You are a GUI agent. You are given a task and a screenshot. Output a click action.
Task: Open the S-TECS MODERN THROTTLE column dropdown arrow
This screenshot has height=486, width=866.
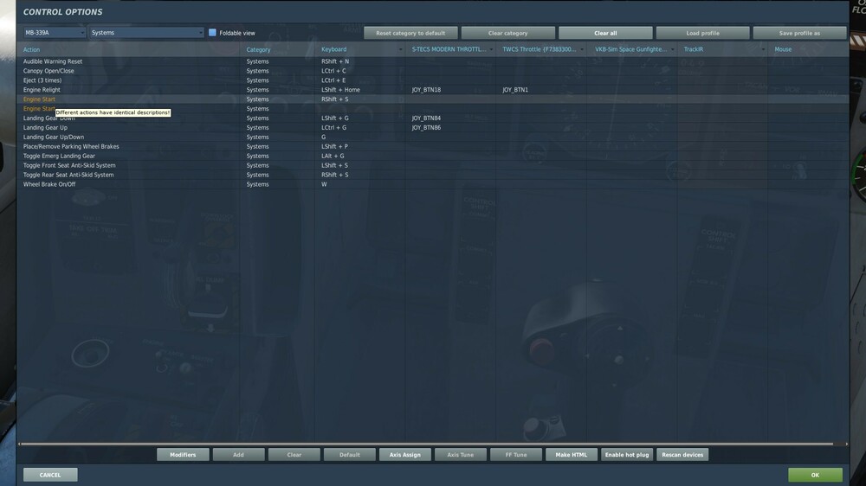click(491, 49)
